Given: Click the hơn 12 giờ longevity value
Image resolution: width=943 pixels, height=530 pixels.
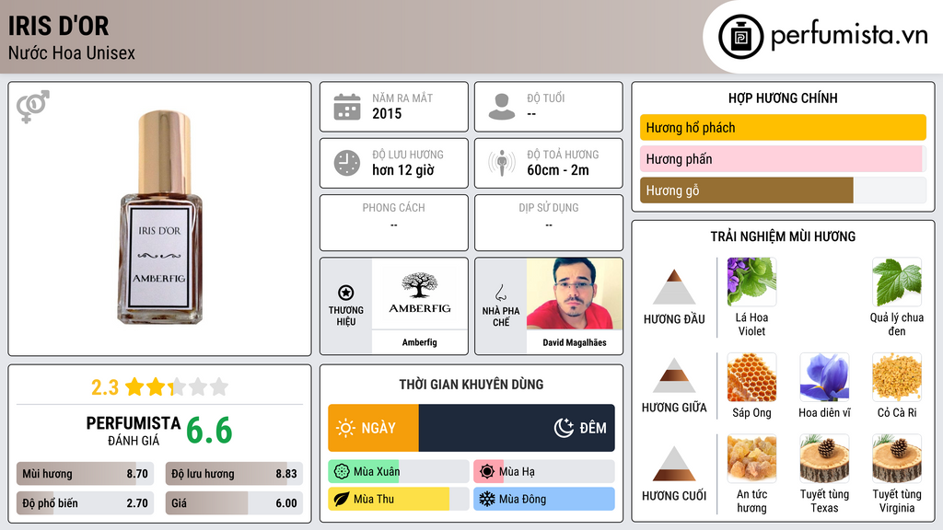Looking at the screenshot, I should pos(403,170).
